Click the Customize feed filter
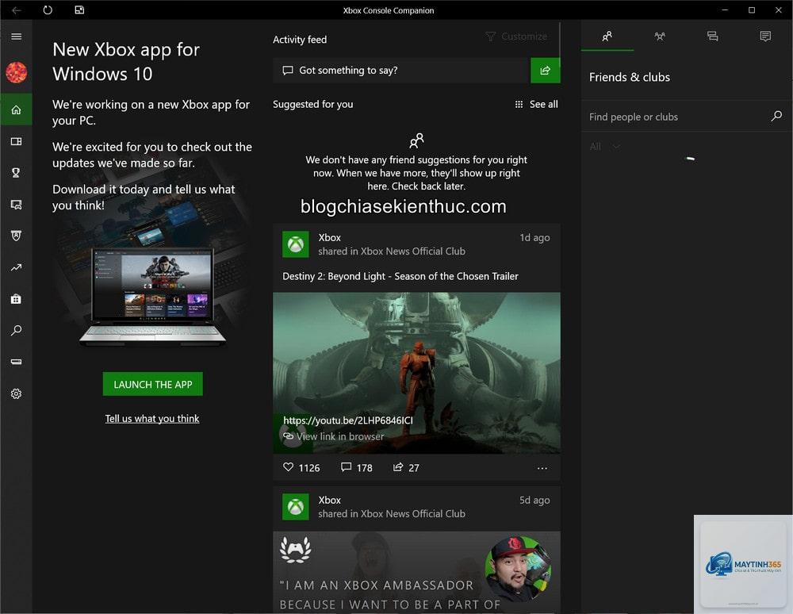Image resolution: width=793 pixels, height=614 pixels. (516, 36)
